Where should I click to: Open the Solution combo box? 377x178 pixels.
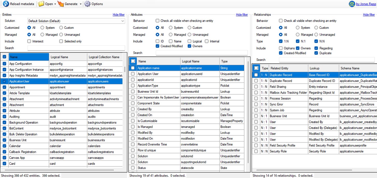[76, 21]
